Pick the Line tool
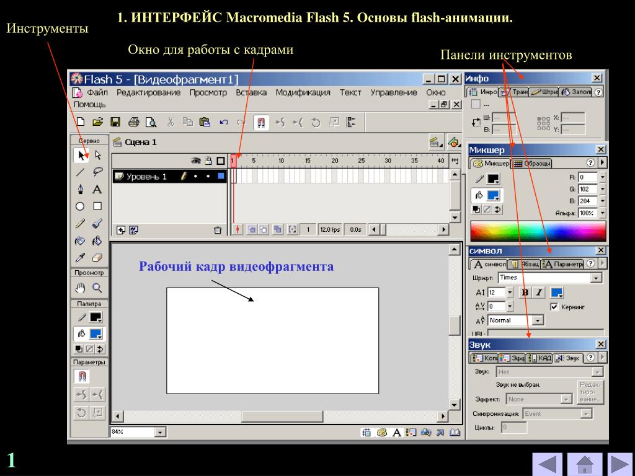 (80, 172)
